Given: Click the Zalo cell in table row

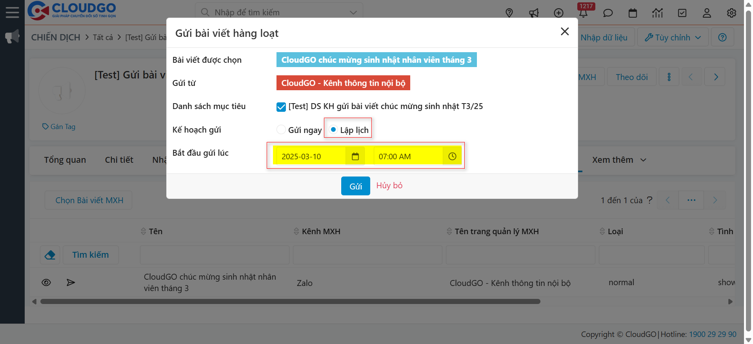Looking at the screenshot, I should 304,283.
